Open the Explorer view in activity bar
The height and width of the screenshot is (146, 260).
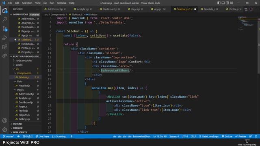[x=4, y=11]
